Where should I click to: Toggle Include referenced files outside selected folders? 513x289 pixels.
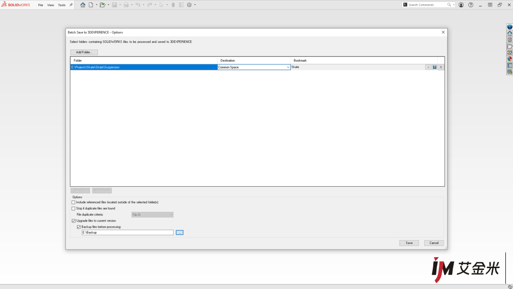click(73, 202)
